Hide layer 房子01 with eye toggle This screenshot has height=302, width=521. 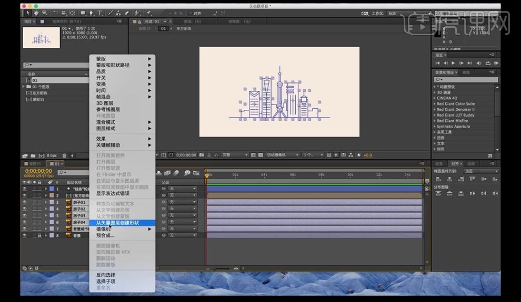coord(25,202)
